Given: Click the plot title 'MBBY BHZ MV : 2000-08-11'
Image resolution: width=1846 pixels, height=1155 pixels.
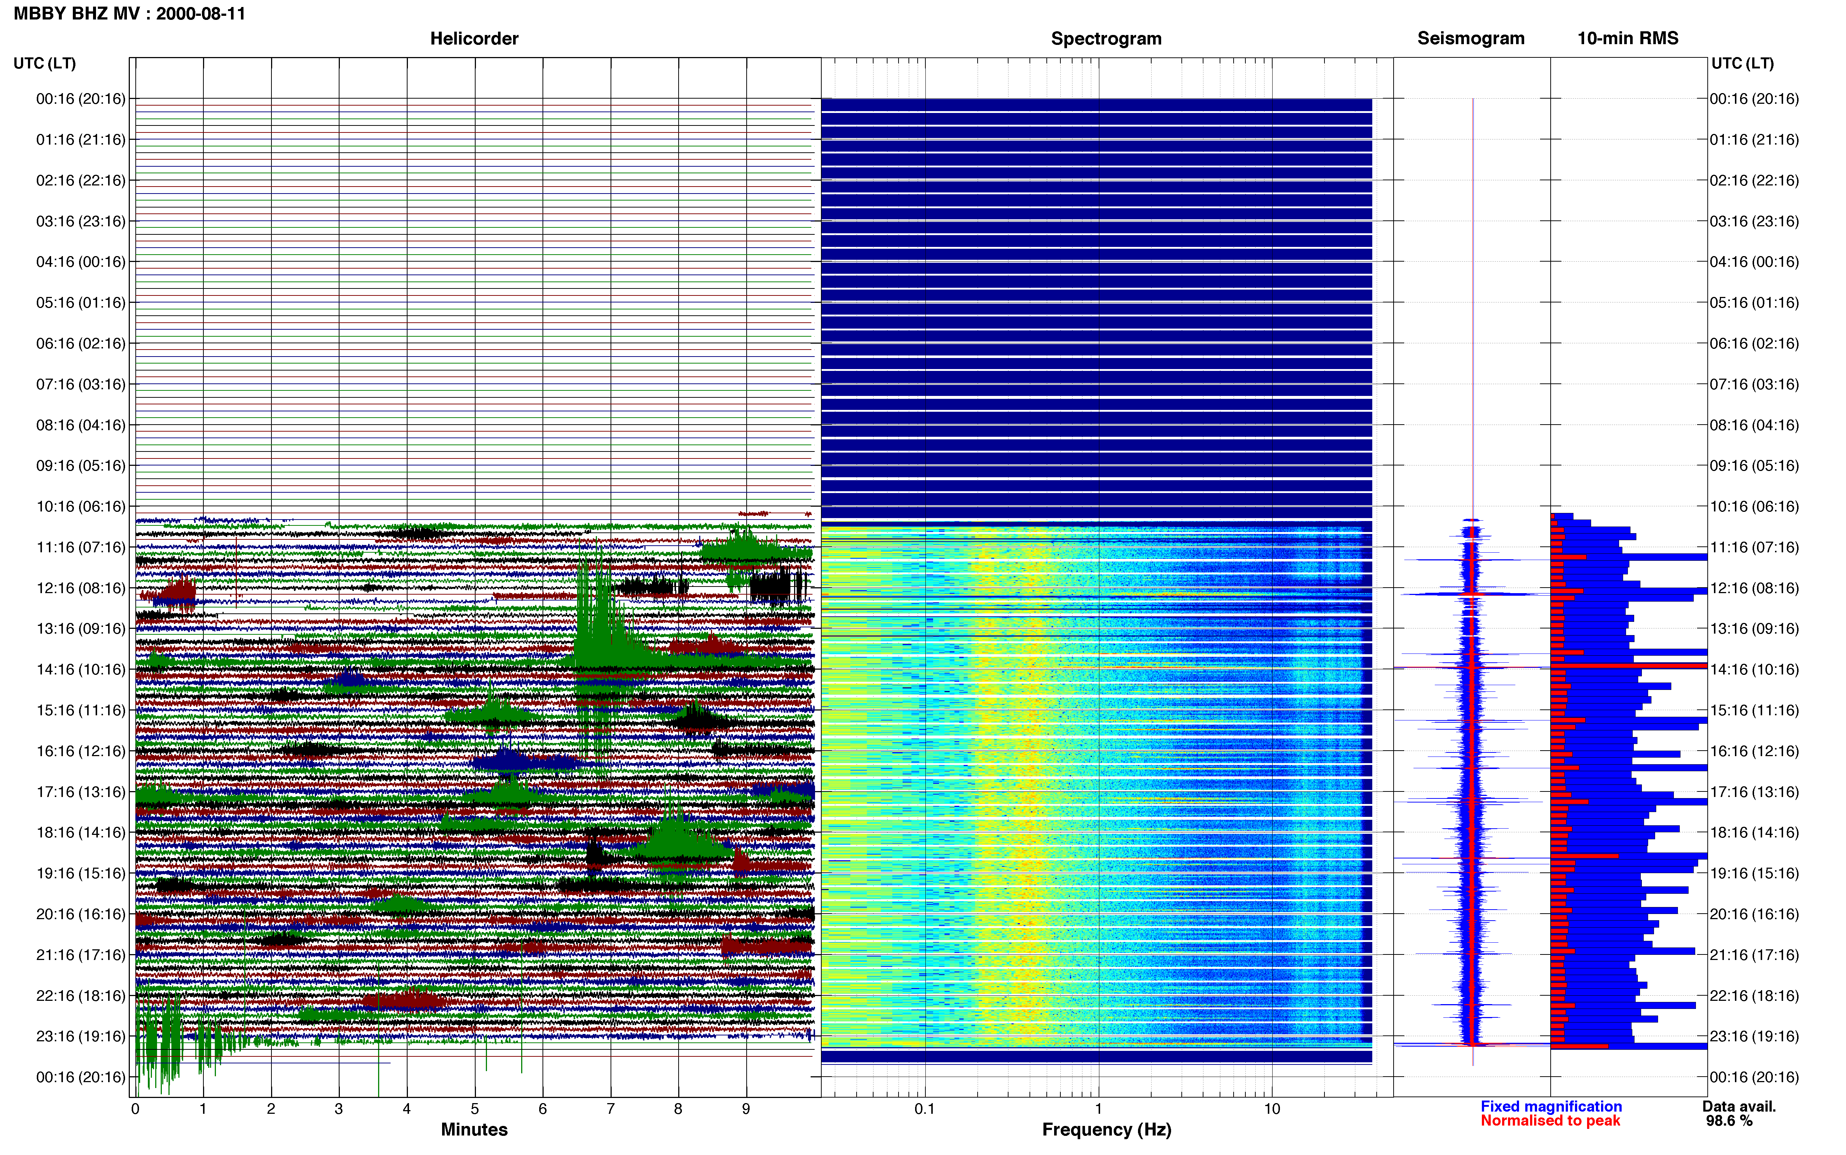Looking at the screenshot, I should (129, 14).
